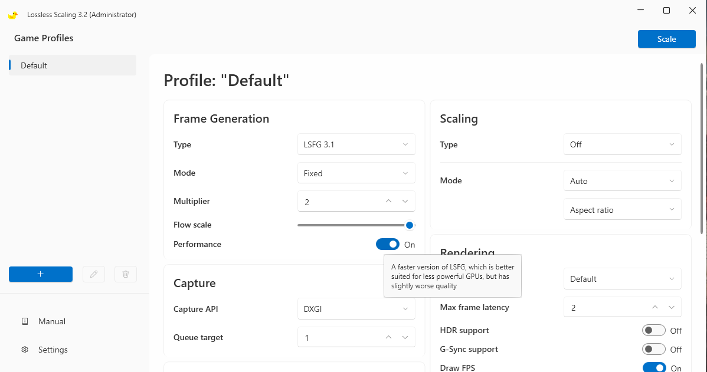Viewport: 707px width, 372px height.
Task: Maximize the Lossless Scaling window
Action: click(x=666, y=11)
